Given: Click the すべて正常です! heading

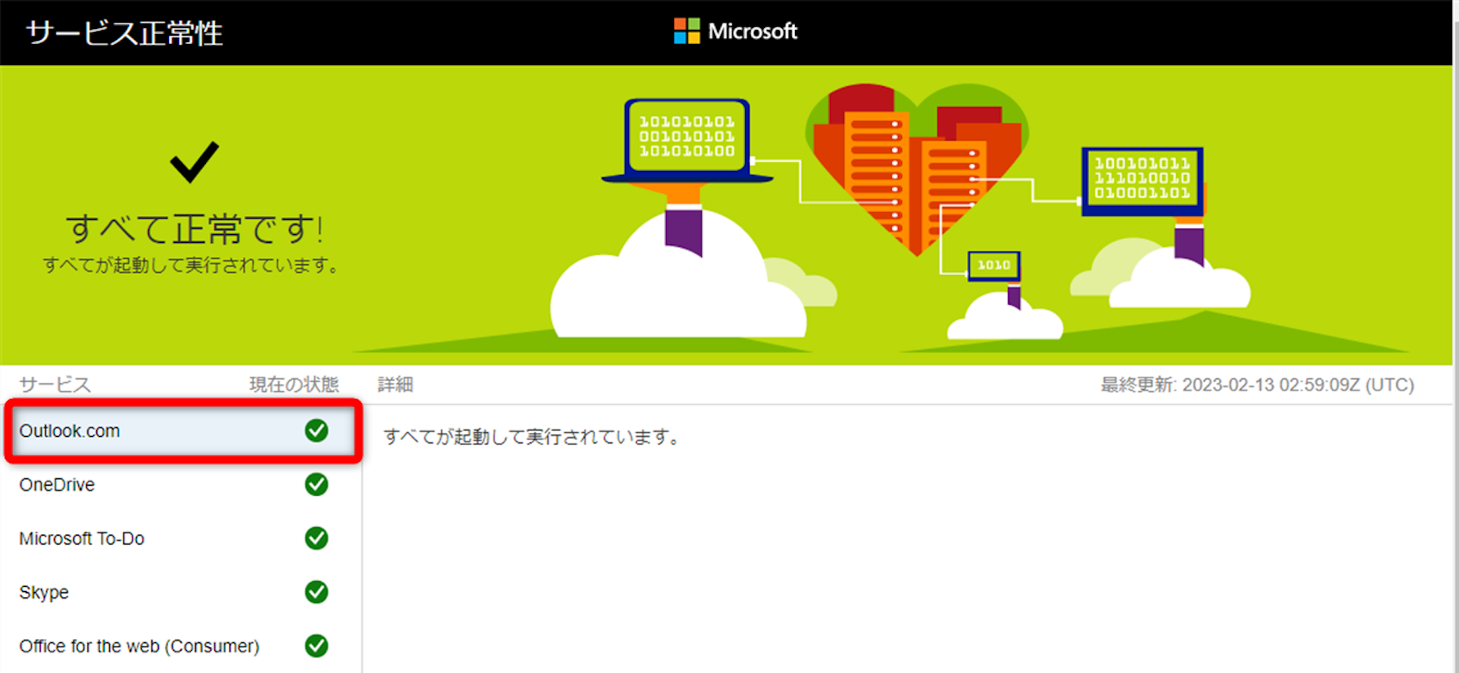Looking at the screenshot, I should tap(194, 229).
